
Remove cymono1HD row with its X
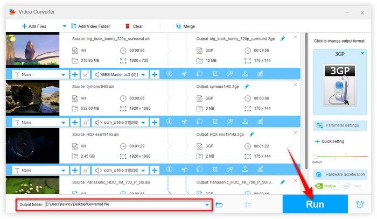click(x=296, y=85)
